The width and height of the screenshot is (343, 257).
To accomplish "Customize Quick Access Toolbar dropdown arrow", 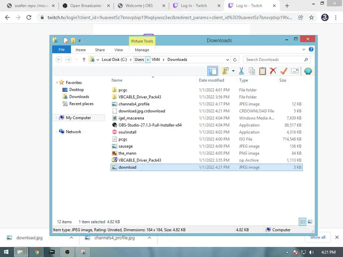I will (79, 40).
